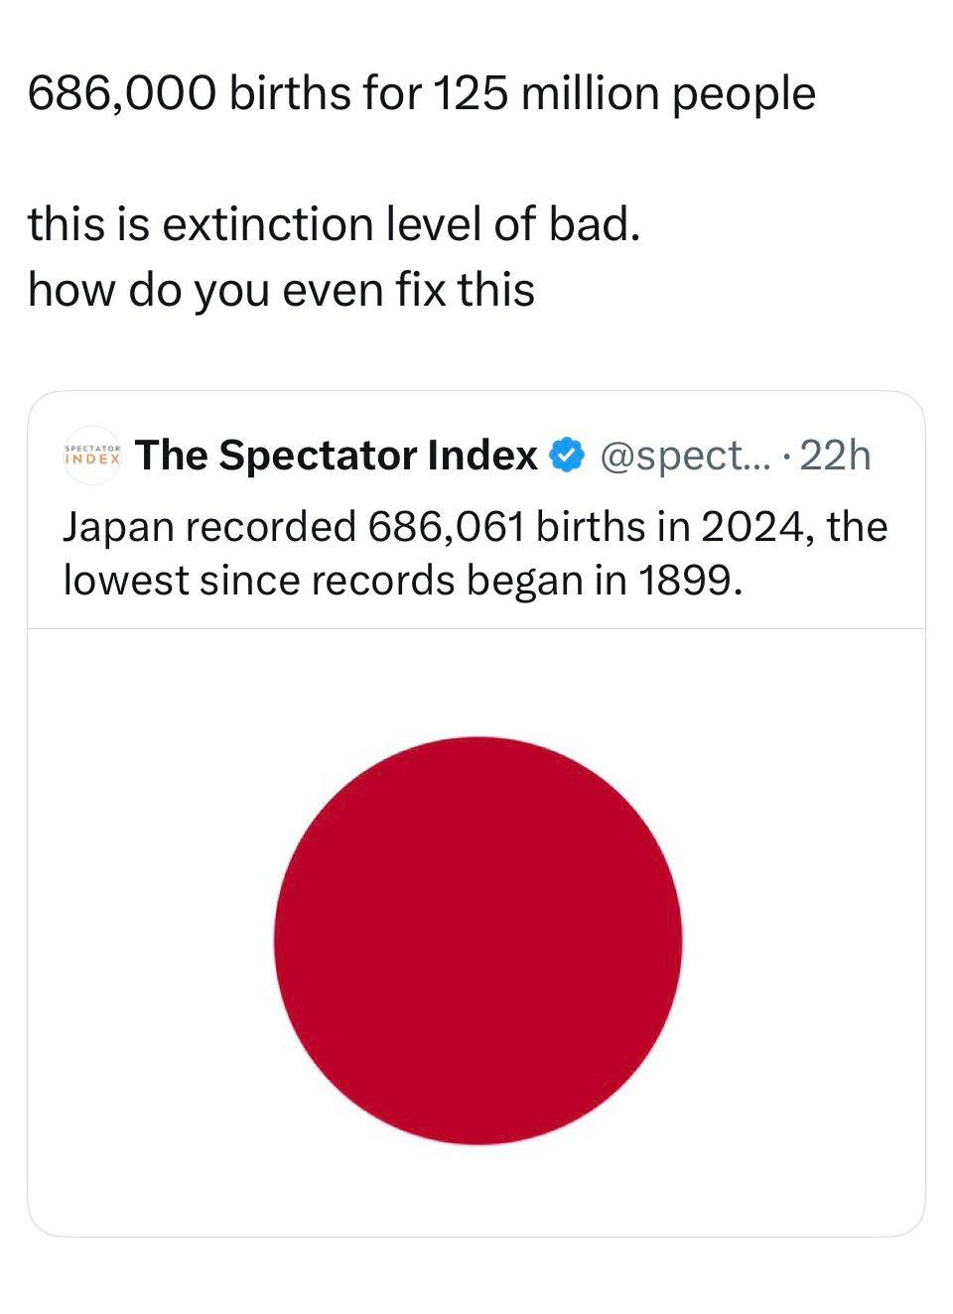Viewport: 953px width, 1314px height.
Task: Click the red circle on the flag
Action: pos(477,940)
